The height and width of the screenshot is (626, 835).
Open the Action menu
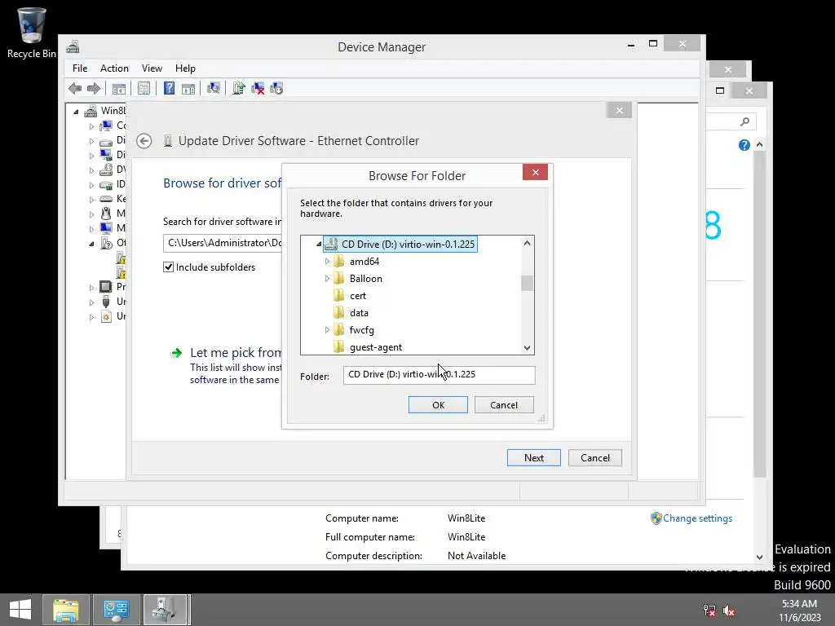pos(114,68)
